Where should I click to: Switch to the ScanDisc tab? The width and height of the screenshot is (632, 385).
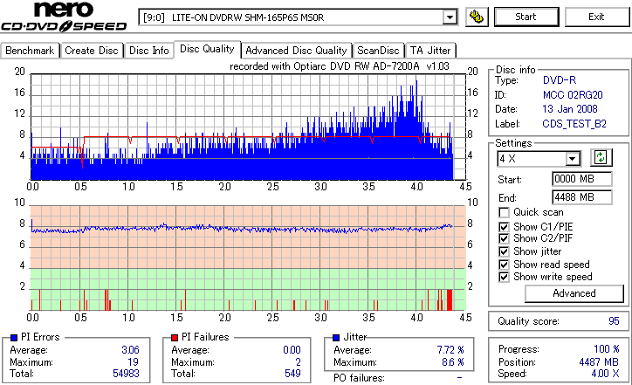pos(378,51)
